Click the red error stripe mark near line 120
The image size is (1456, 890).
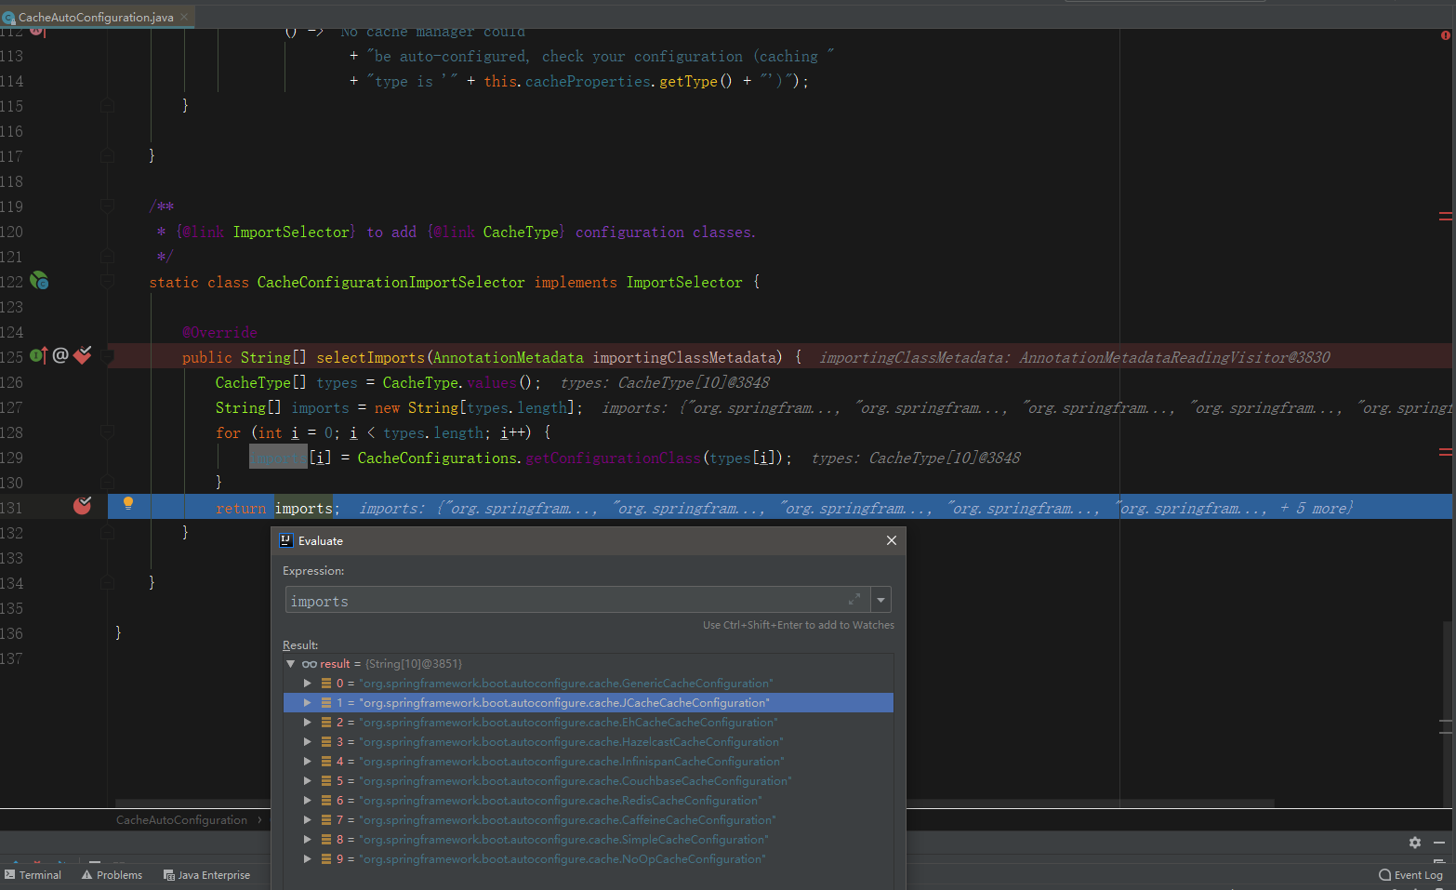(x=1446, y=216)
